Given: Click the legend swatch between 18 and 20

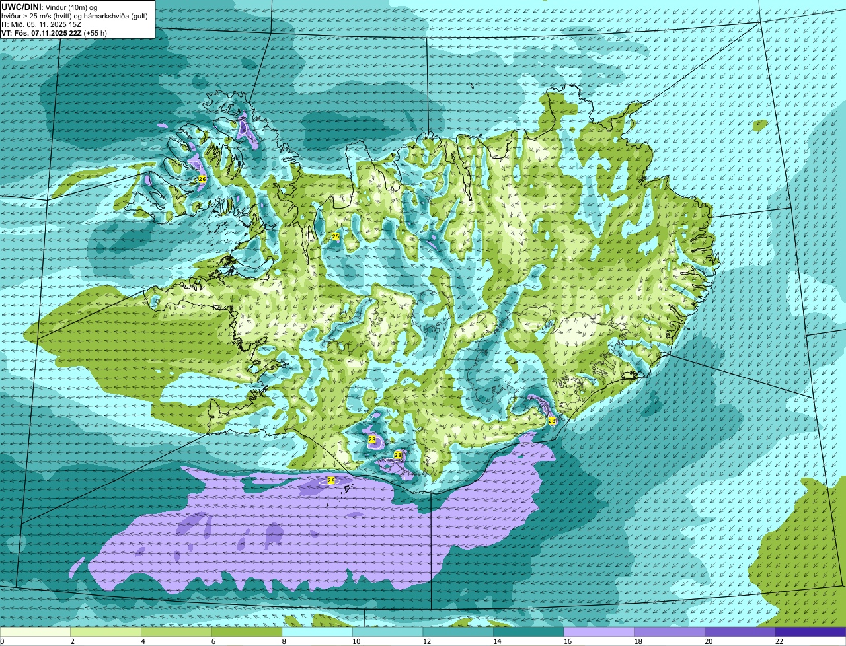Looking at the screenshot, I should 670,632.
